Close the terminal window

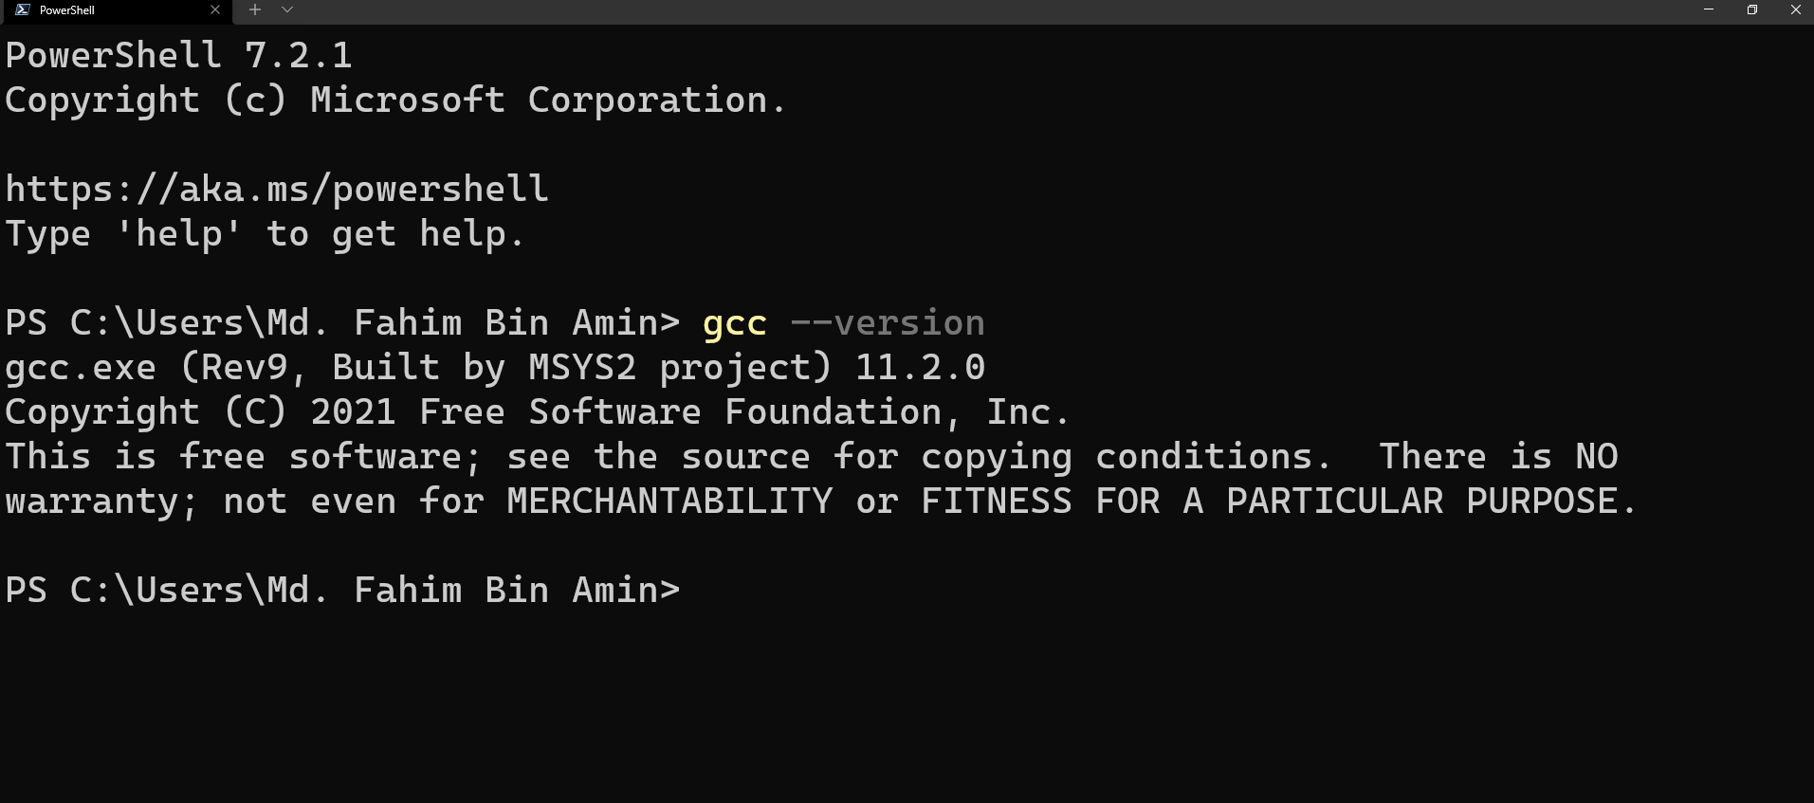click(1795, 9)
